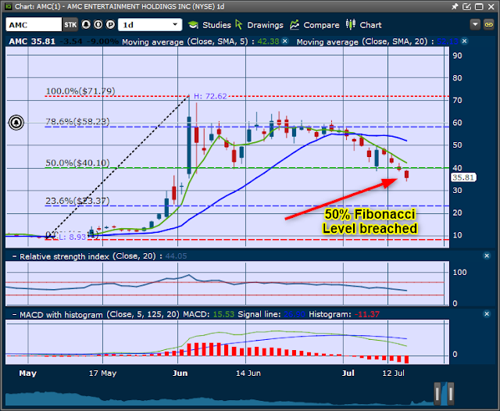This screenshot has height=411, width=500.
Task: Click the app icon in the title bar
Action: tap(8, 6)
